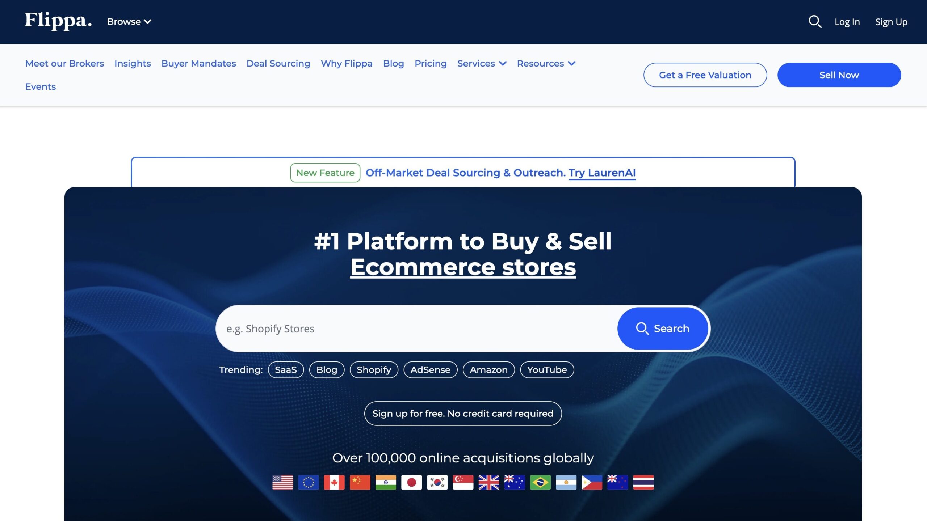Expand the Browse dropdown menu
The height and width of the screenshot is (521, 927).
pyautogui.click(x=129, y=22)
